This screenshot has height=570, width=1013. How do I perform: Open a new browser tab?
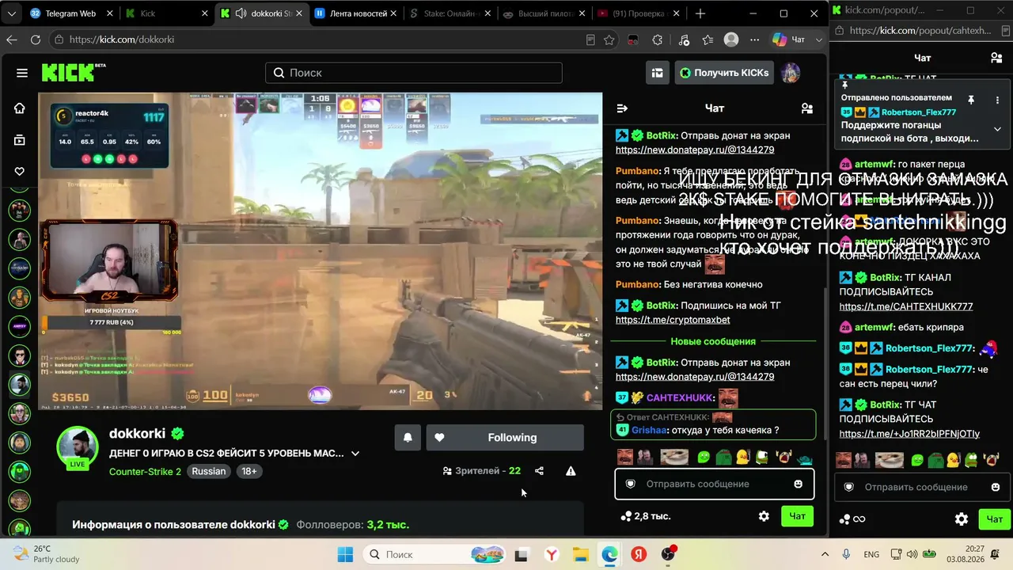pyautogui.click(x=700, y=13)
